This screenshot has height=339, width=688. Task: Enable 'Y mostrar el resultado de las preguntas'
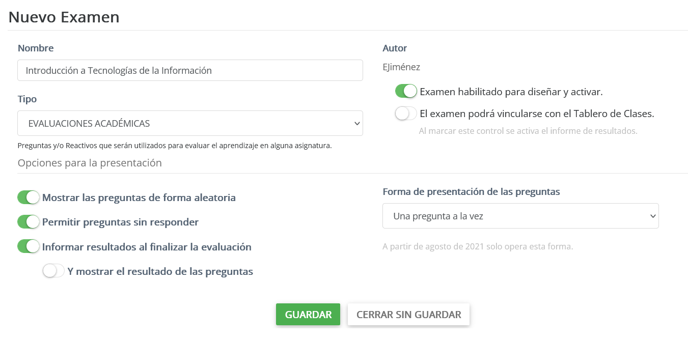tap(54, 271)
